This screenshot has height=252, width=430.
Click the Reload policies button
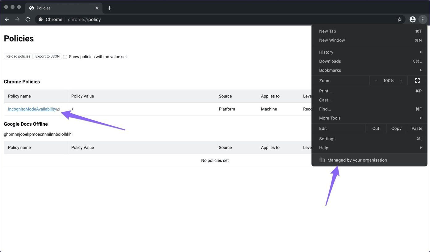(18, 56)
